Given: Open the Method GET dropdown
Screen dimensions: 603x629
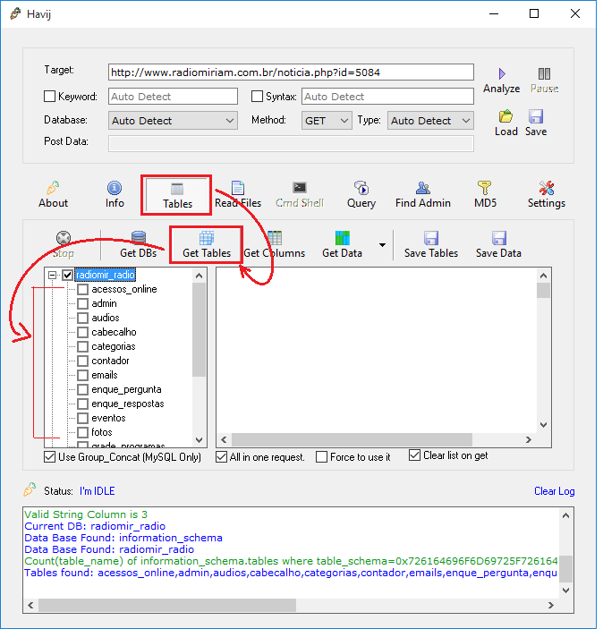Looking at the screenshot, I should pyautogui.click(x=327, y=121).
